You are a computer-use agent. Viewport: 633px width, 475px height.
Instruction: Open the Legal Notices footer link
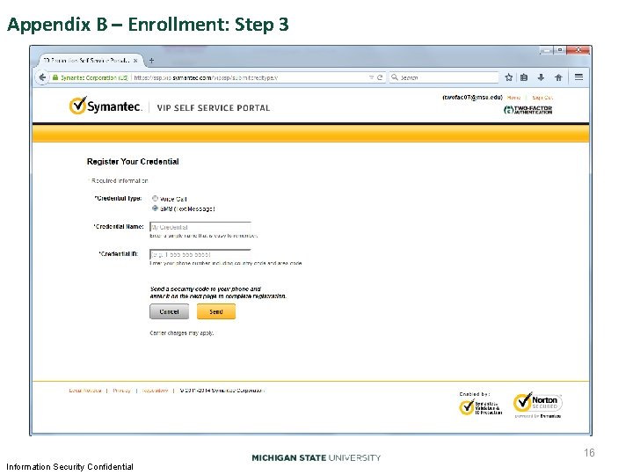pyautogui.click(x=85, y=391)
